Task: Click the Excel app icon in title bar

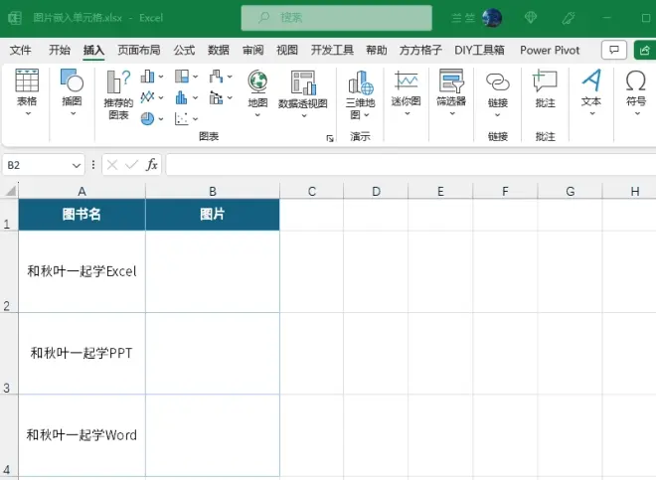Action: [x=15, y=18]
